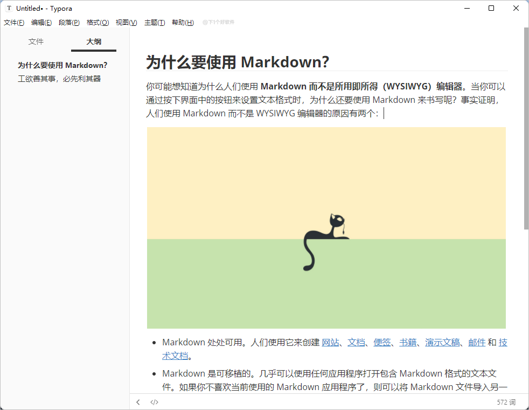The height and width of the screenshot is (410, 529).
Task: Click the vertical scrollbar thumb
Action: 526,128
